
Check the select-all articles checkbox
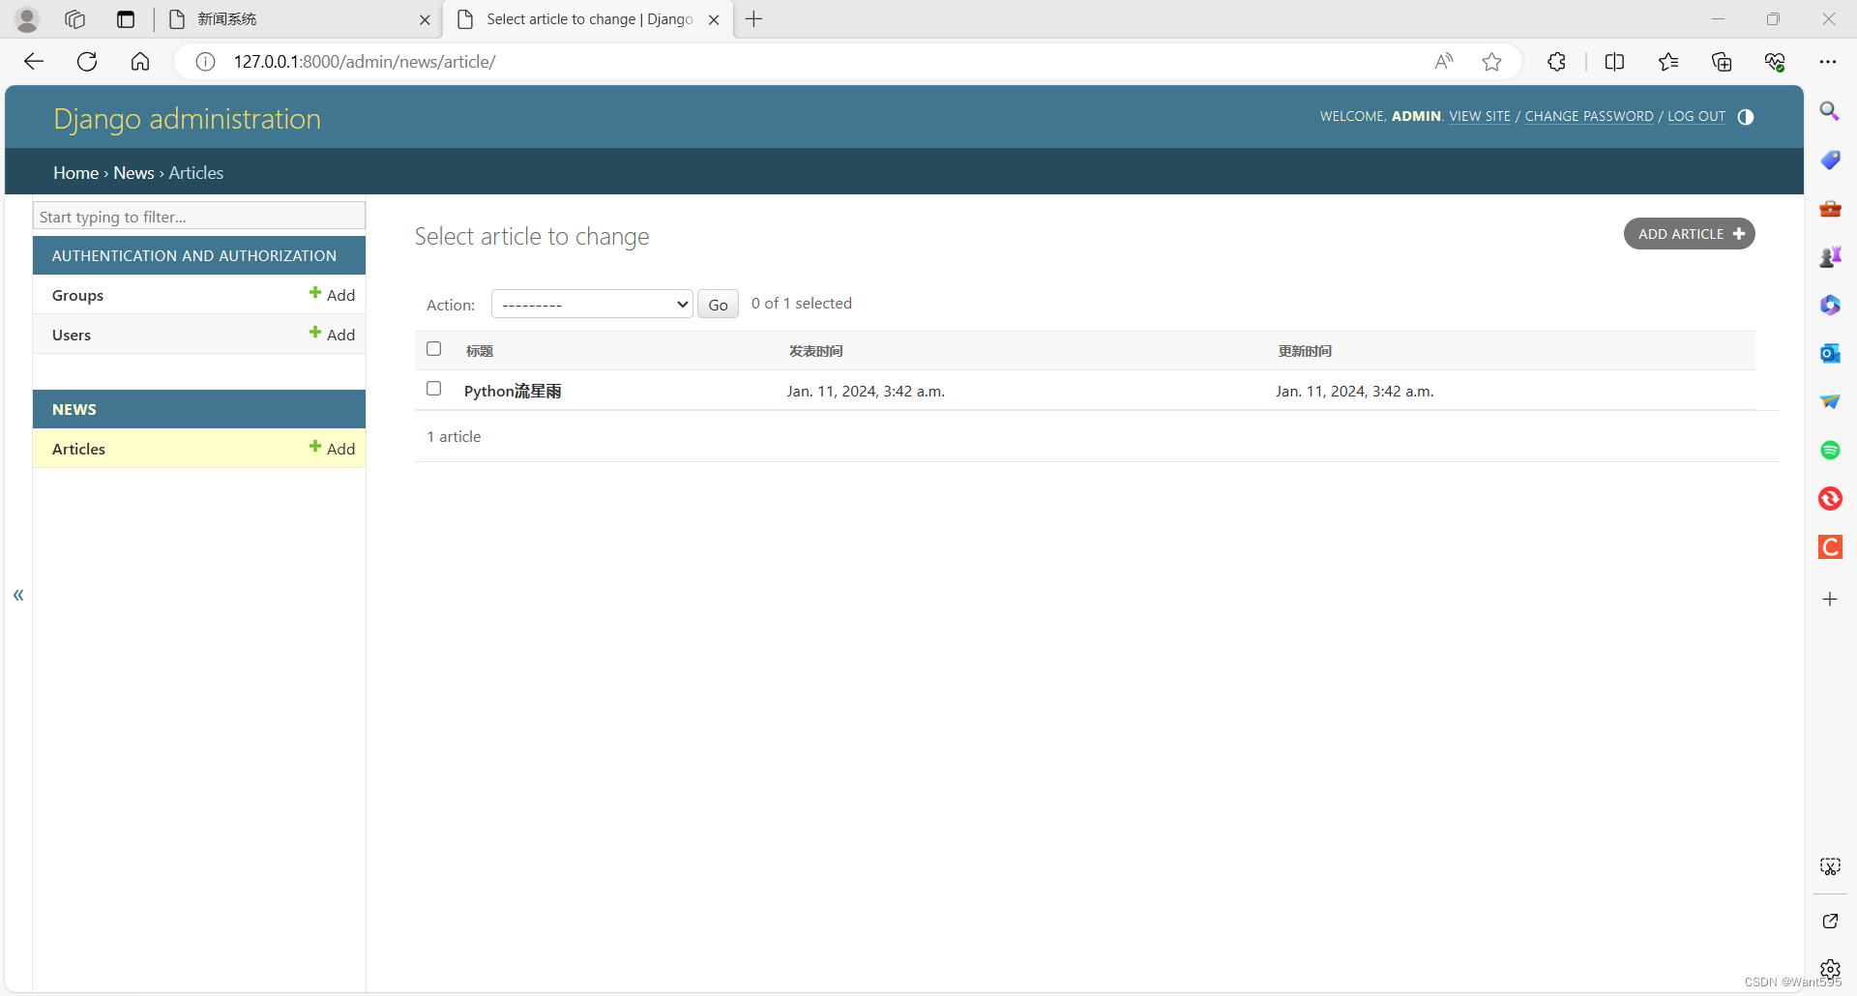[x=433, y=349]
